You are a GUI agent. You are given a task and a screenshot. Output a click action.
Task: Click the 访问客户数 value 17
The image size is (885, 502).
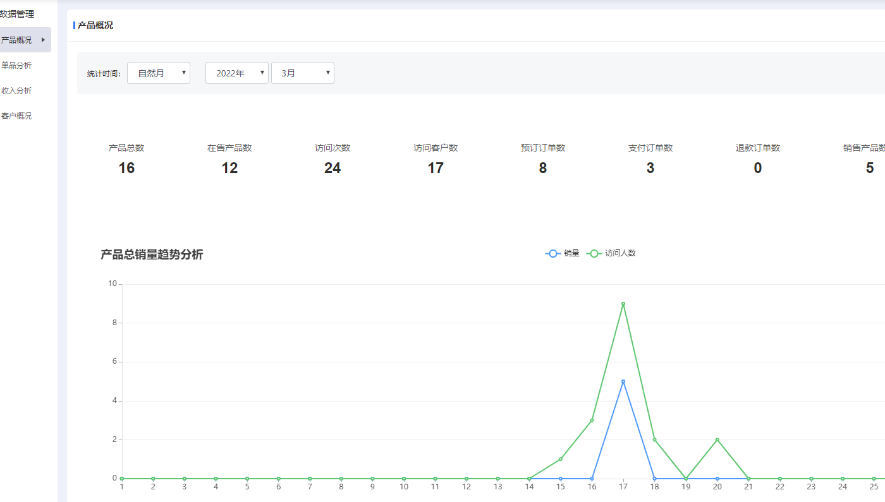[436, 168]
